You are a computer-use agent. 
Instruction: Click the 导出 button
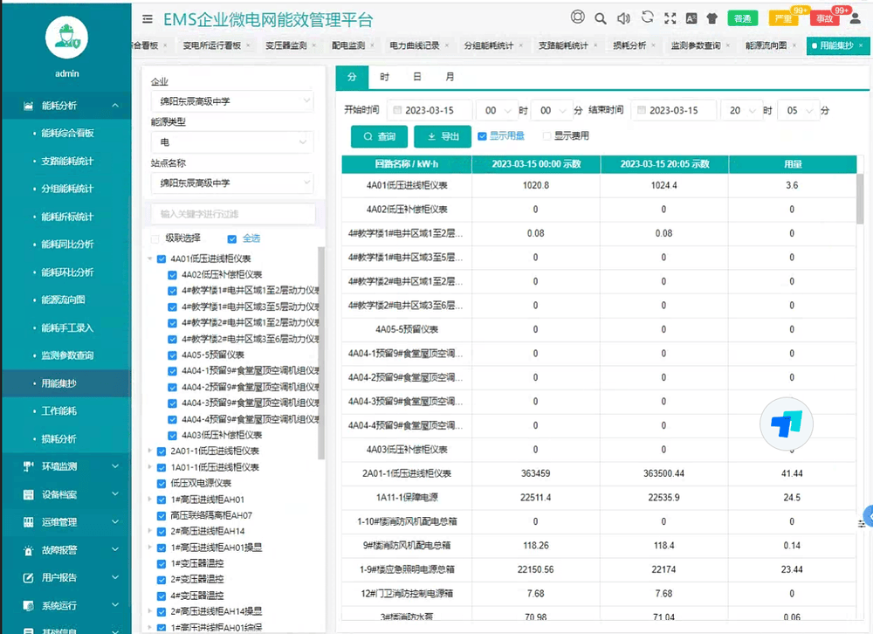point(442,136)
